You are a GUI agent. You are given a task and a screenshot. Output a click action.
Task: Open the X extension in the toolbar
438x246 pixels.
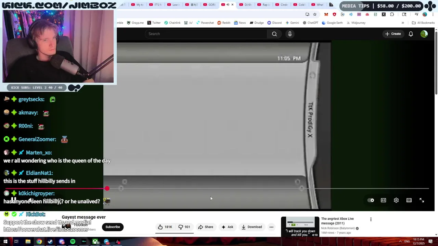[x=384, y=14]
